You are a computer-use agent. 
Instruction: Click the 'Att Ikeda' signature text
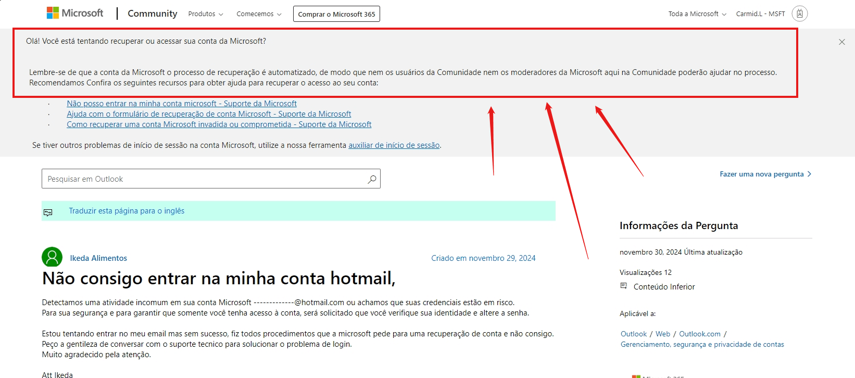tap(57, 374)
